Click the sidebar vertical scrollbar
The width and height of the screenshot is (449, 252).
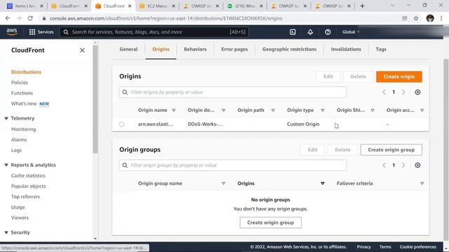[x=95, y=99]
